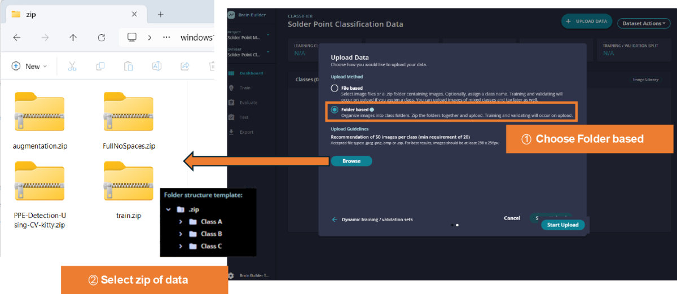Expand the Class A folder node

coord(181,222)
